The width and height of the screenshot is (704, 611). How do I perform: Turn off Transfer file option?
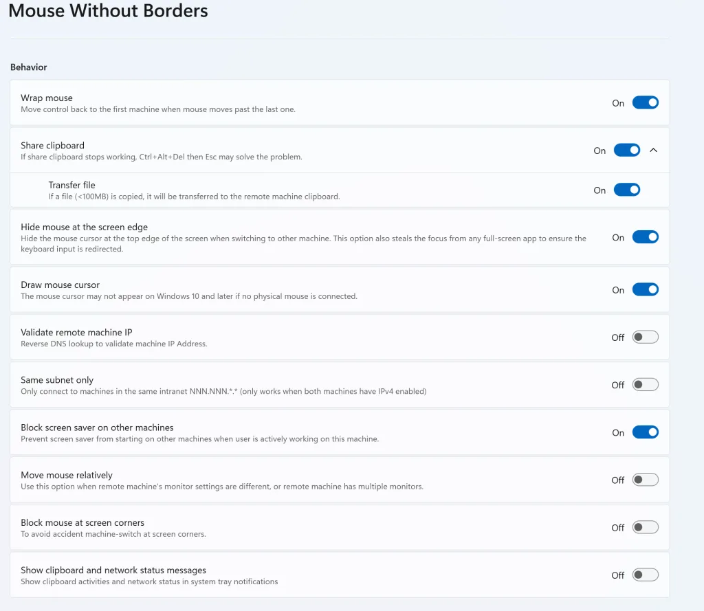626,190
